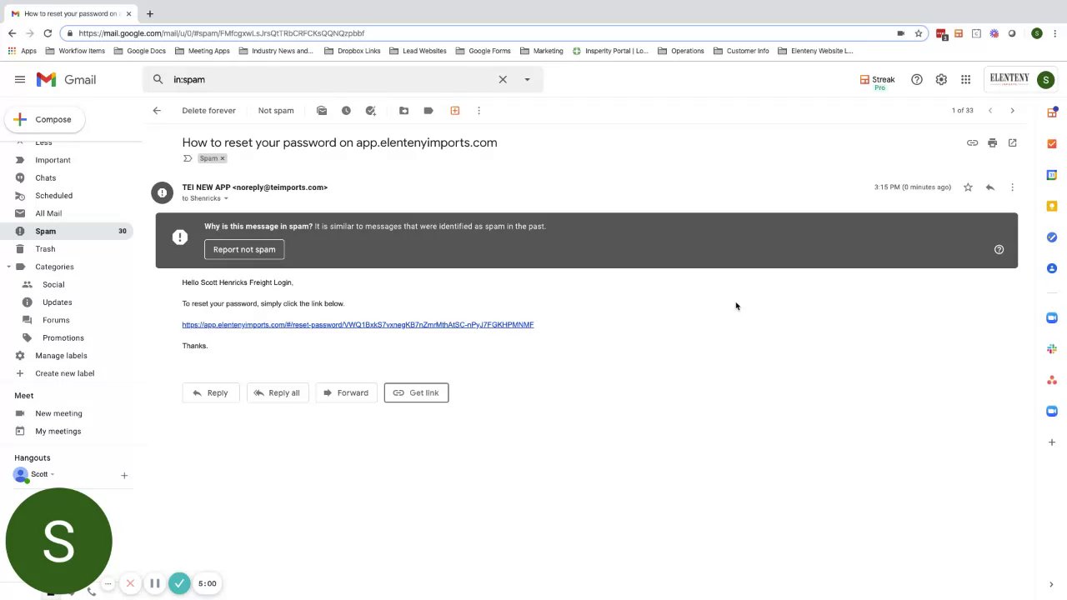
Task: Cancel the recording with the red X
Action: click(130, 583)
